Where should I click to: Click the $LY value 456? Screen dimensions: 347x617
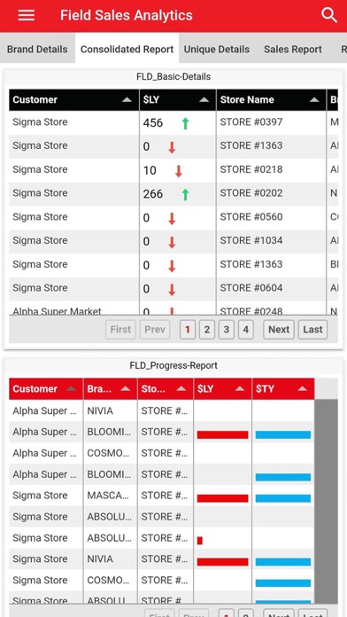tap(153, 123)
